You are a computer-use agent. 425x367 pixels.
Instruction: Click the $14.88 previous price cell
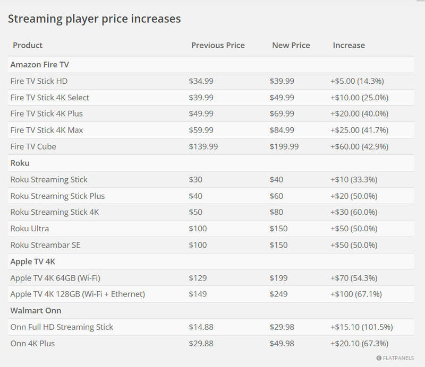point(201,327)
